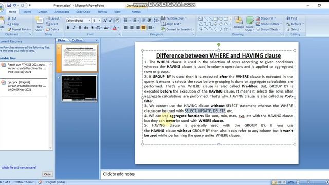Open the Insert ribbon tab
The width and height of the screenshot is (329, 185).
[27, 12]
